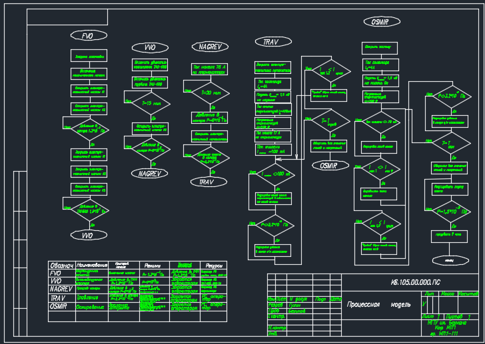The width and height of the screenshot is (485, 344).
Task: Click the 'Масштаб' title block header
Action: 468,293
